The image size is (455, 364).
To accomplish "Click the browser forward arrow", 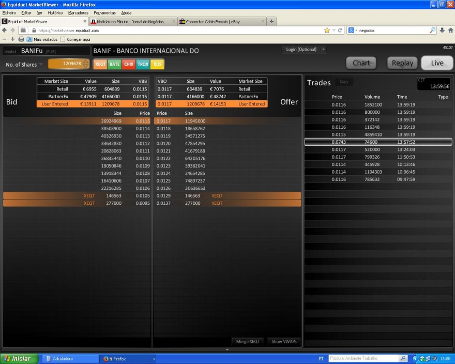I will coord(13,30).
